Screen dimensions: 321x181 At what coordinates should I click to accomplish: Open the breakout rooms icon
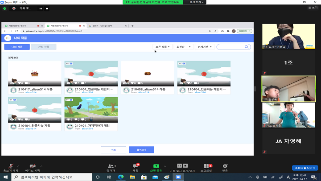(206, 166)
